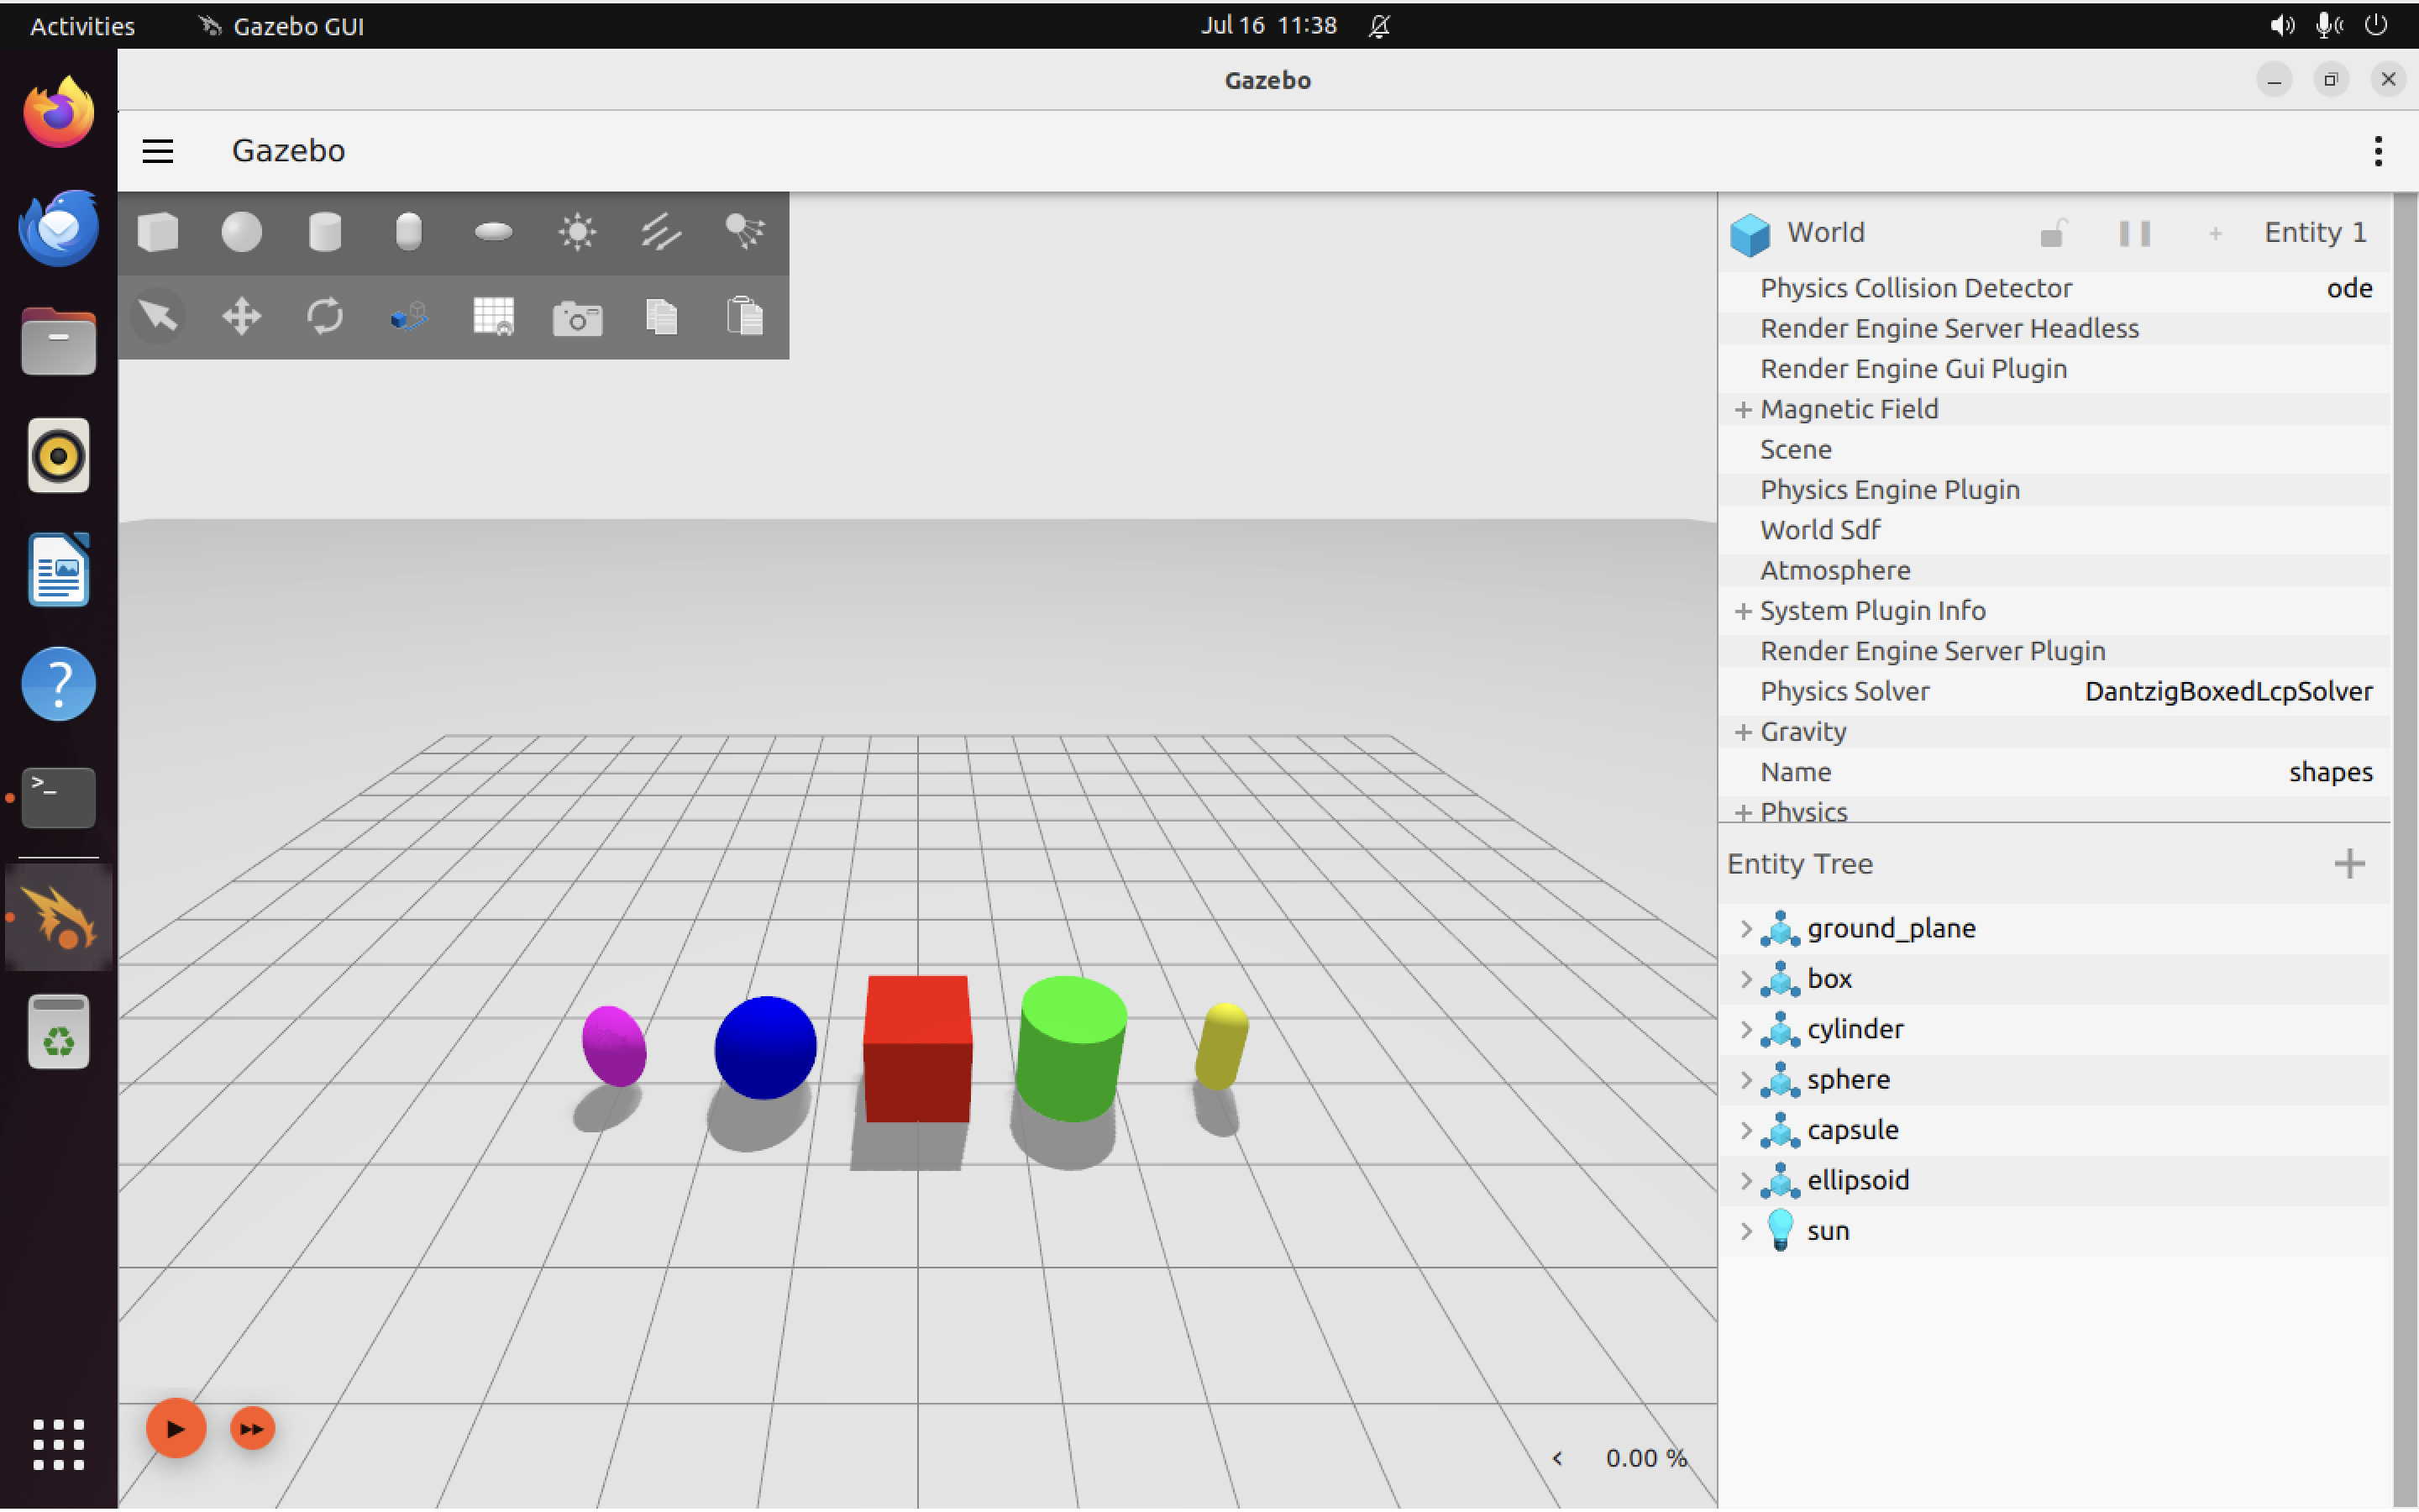Insert a box shape from toolbar
The image size is (2419, 1512).
pos(158,232)
